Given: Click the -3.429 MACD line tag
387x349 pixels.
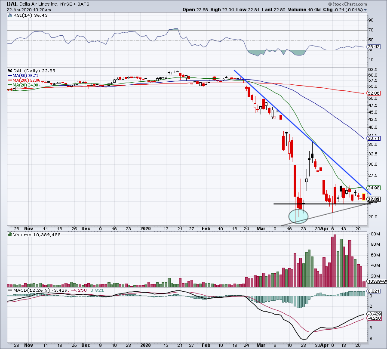Looking at the screenshot, I should 374,314.
